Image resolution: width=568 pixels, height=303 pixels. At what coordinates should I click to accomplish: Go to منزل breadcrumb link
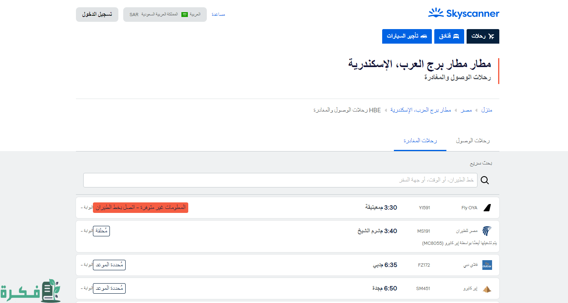pyautogui.click(x=486, y=110)
